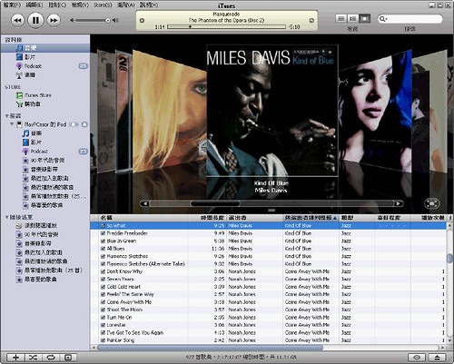Open the File menu
This screenshot has width=454, height=364.
[x=12, y=5]
